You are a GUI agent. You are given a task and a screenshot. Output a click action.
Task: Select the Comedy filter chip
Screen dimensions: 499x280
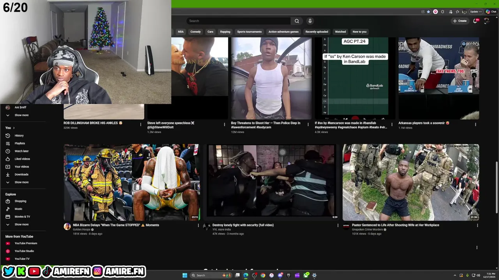point(196,32)
